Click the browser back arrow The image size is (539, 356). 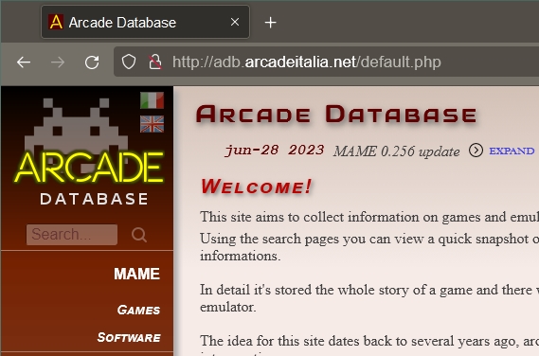(24, 62)
